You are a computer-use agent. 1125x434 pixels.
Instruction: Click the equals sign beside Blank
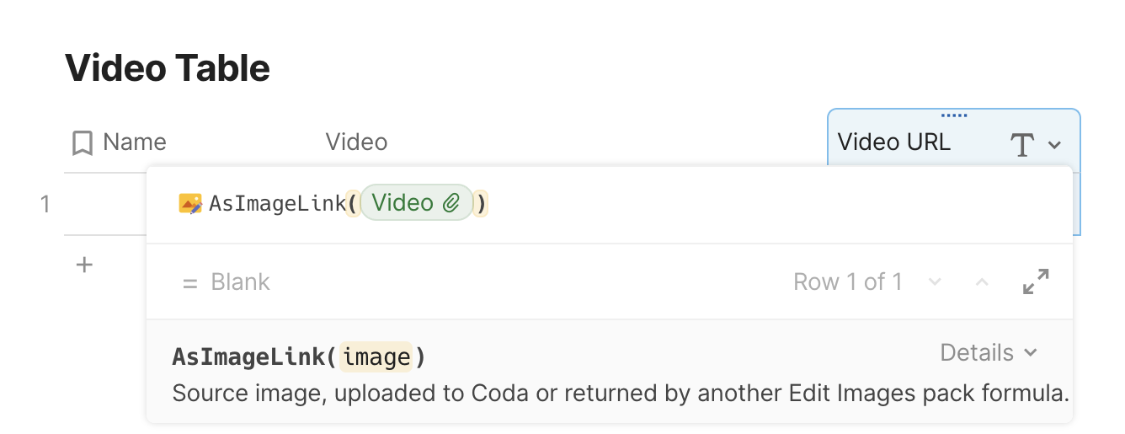[189, 282]
